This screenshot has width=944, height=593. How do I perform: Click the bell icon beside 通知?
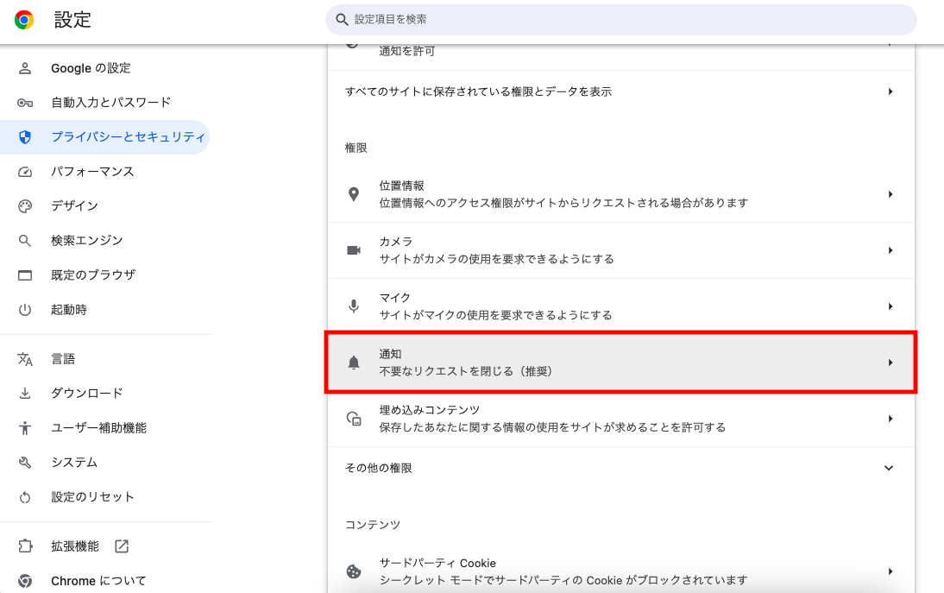click(353, 363)
